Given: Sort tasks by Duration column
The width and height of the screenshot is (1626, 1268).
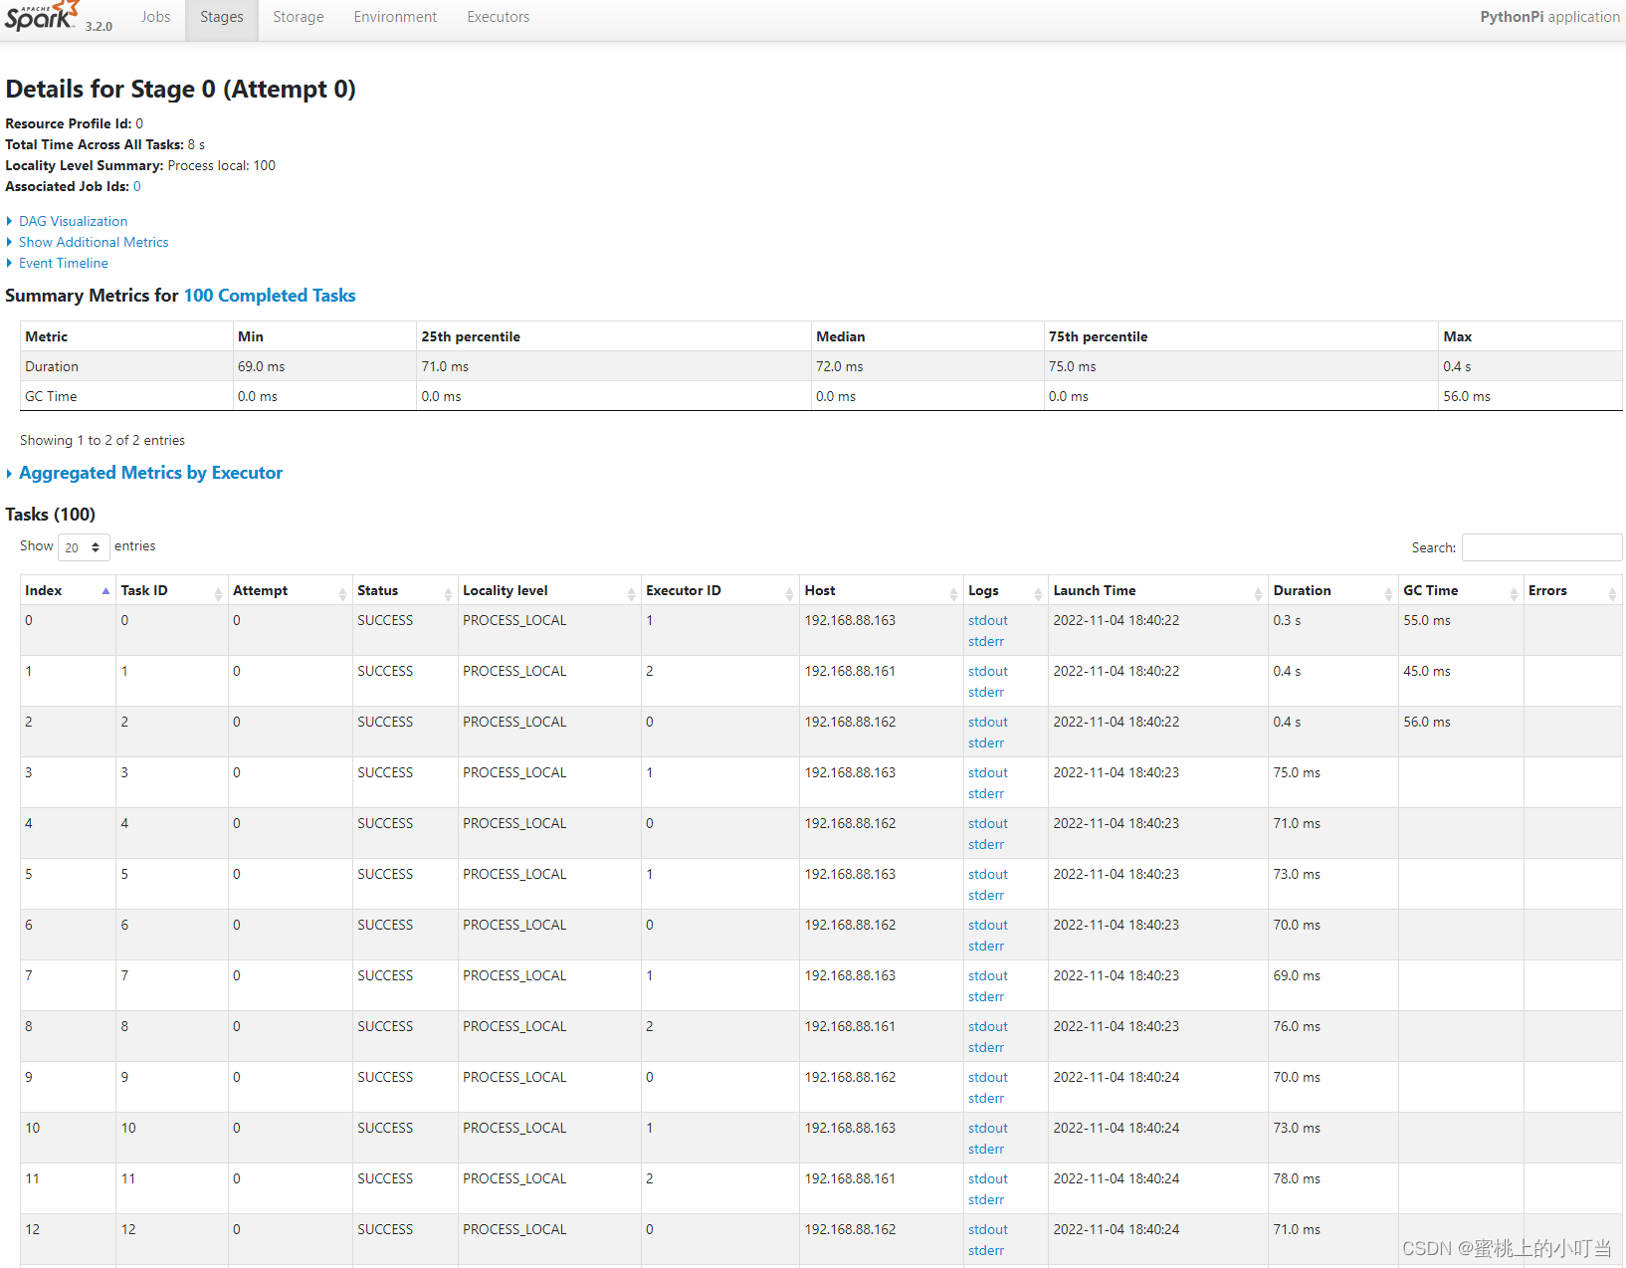Looking at the screenshot, I should pyautogui.click(x=1332, y=590).
